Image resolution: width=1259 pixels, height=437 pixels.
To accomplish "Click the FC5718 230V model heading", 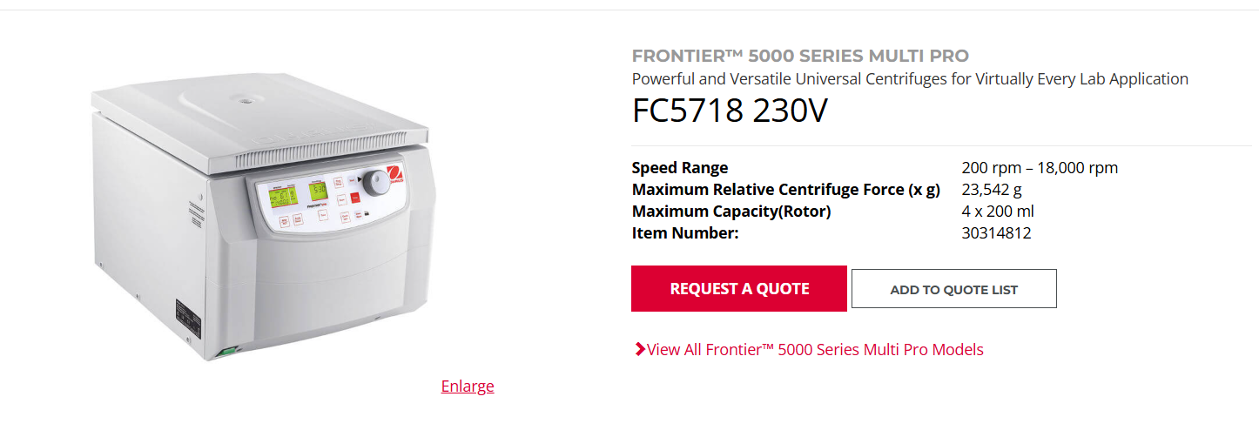I will click(730, 111).
